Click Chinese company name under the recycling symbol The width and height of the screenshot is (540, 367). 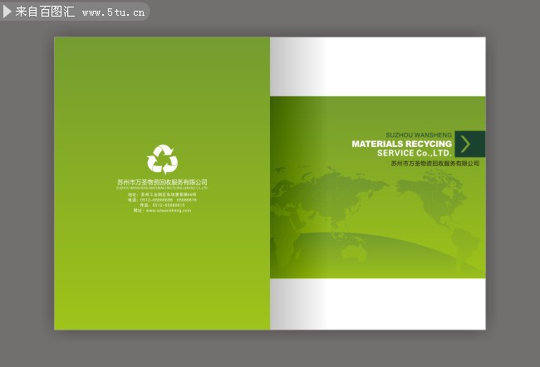pos(162,182)
